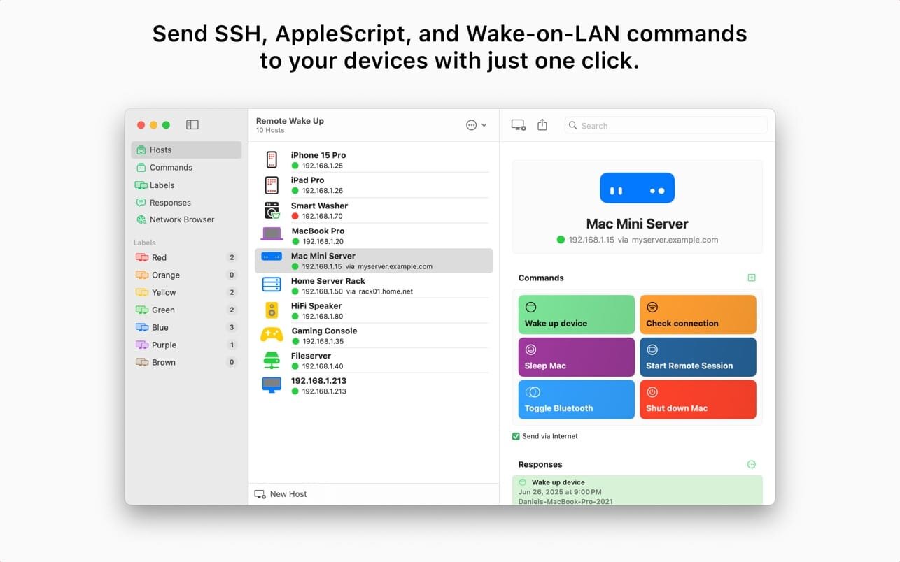Open the ellipsis dropdown in hosts header
The image size is (900, 562).
tap(476, 125)
